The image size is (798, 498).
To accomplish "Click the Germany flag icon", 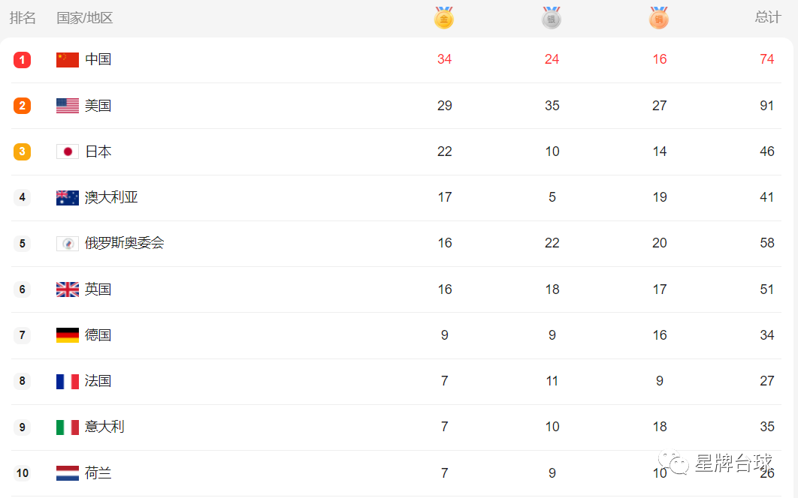I will click(67, 335).
